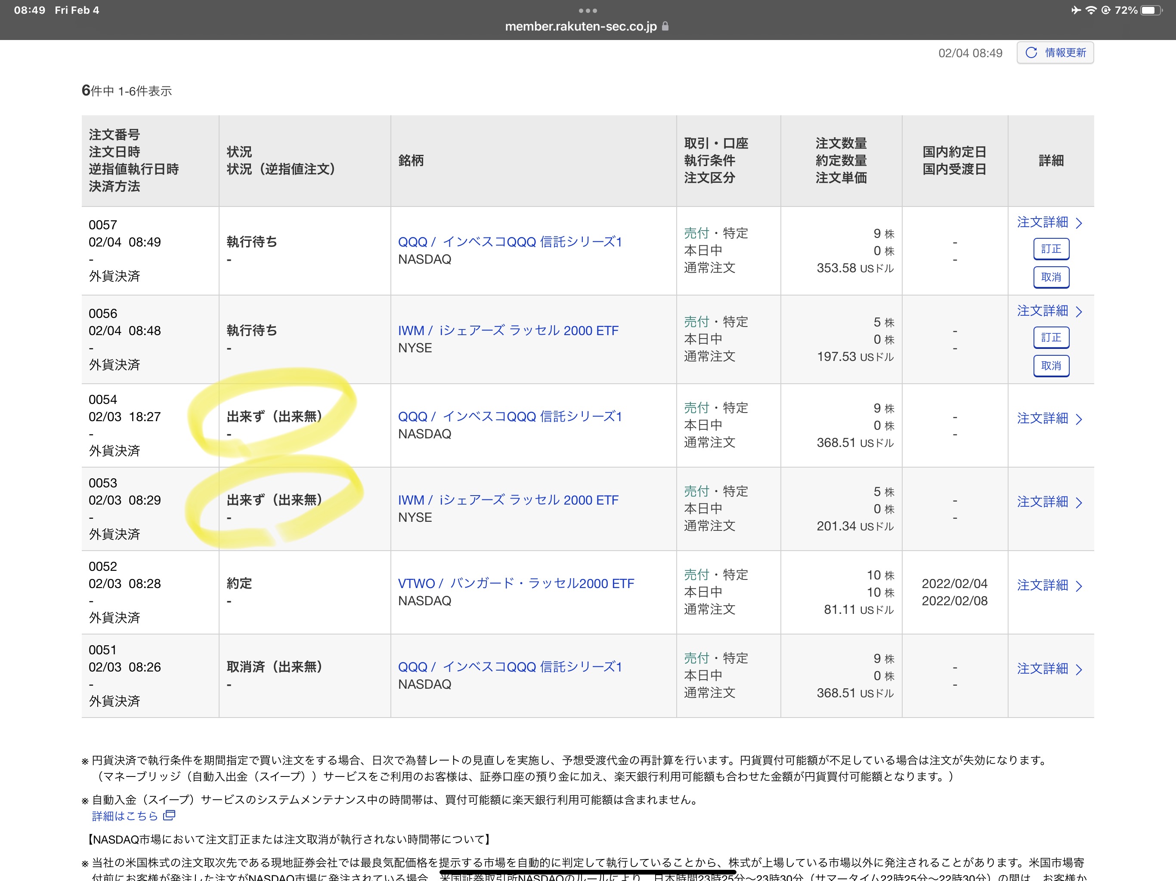Tap the airplane mode status icon
Image resolution: width=1176 pixels, height=881 pixels.
click(1076, 10)
